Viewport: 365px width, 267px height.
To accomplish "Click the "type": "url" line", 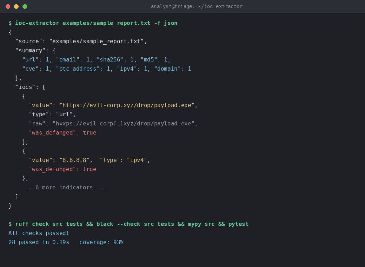I will pyautogui.click(x=52, y=115).
